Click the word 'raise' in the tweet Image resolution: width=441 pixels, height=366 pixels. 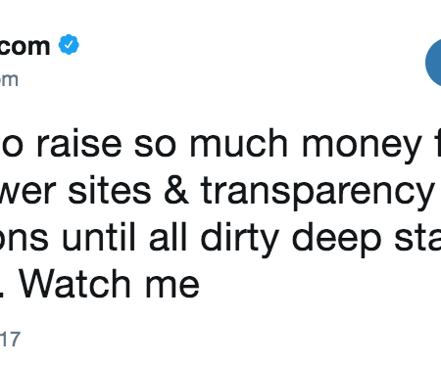click(79, 143)
